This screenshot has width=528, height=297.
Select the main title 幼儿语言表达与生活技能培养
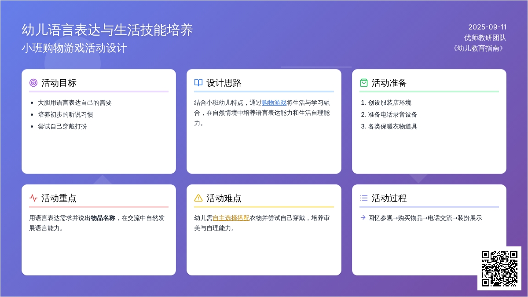107,30
